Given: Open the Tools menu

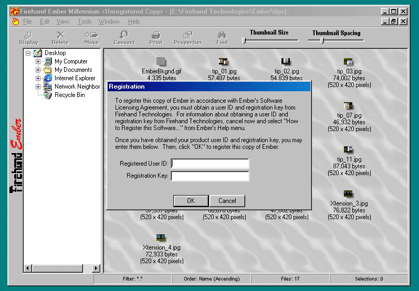Looking at the screenshot, I should point(85,21).
